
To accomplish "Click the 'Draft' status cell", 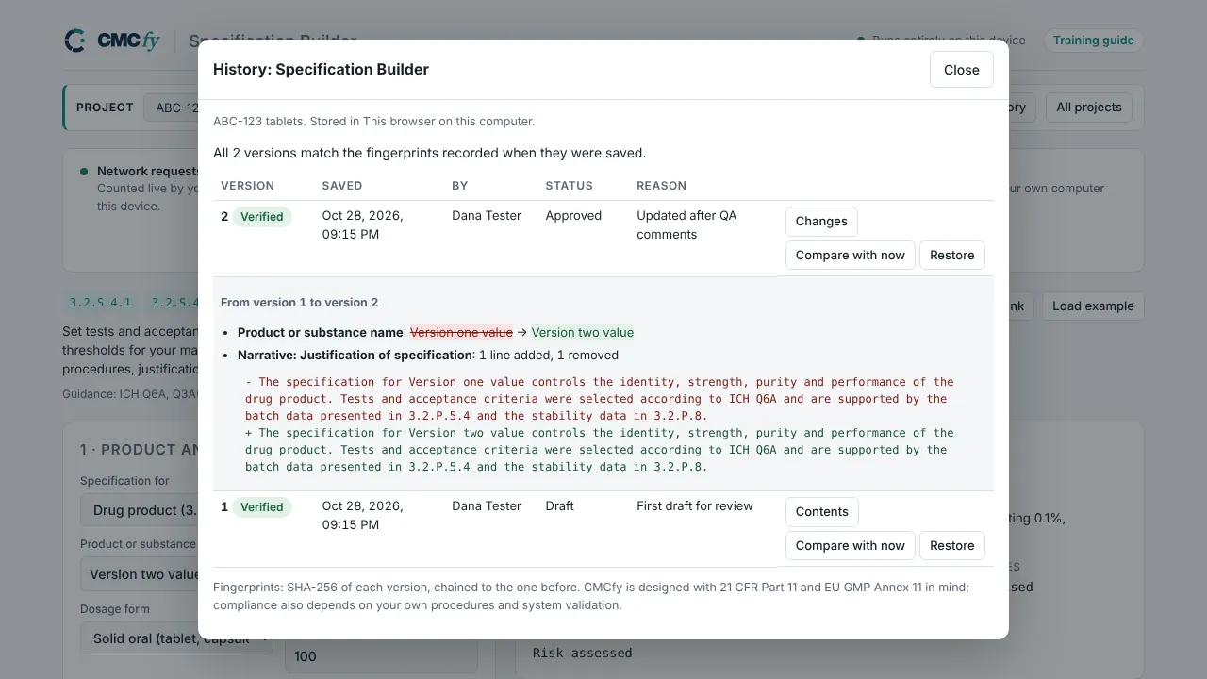I will tap(559, 506).
